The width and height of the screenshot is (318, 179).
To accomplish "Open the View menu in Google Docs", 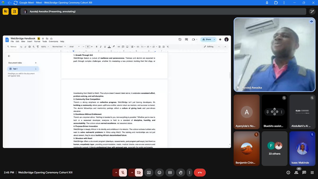I will [23, 41].
